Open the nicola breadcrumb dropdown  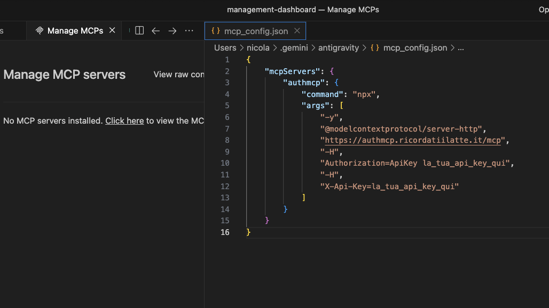[258, 47]
